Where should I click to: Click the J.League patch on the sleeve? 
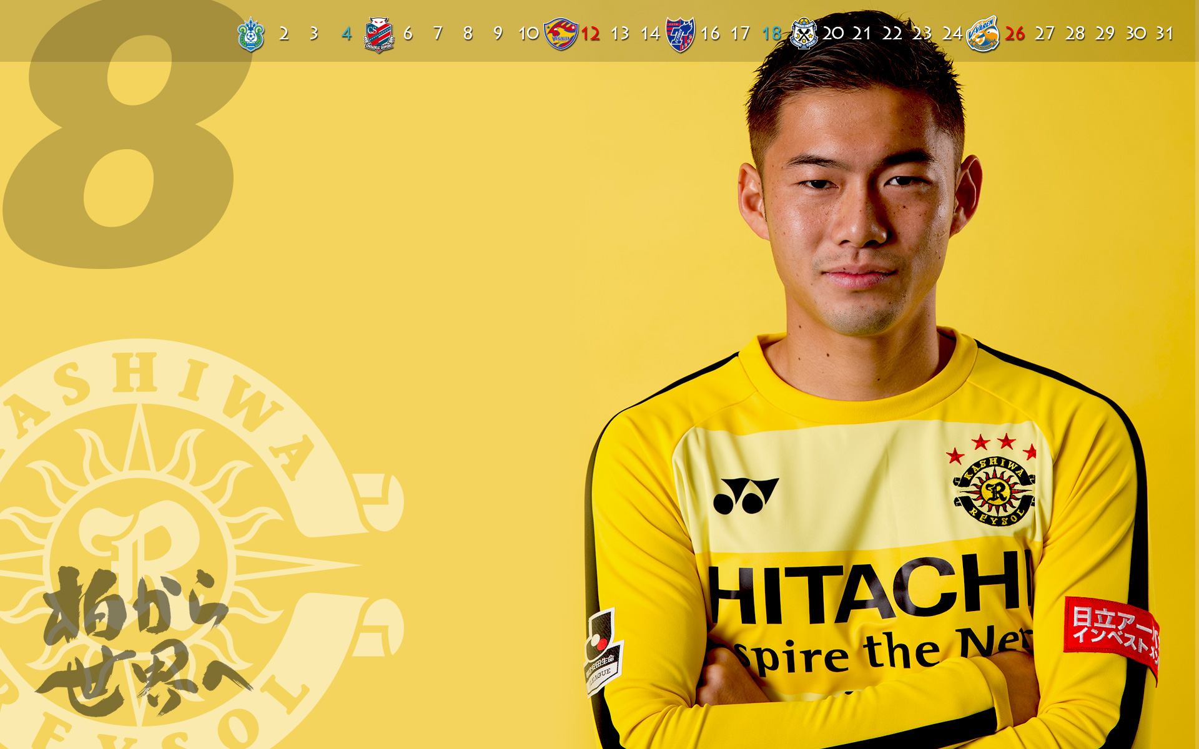(602, 652)
